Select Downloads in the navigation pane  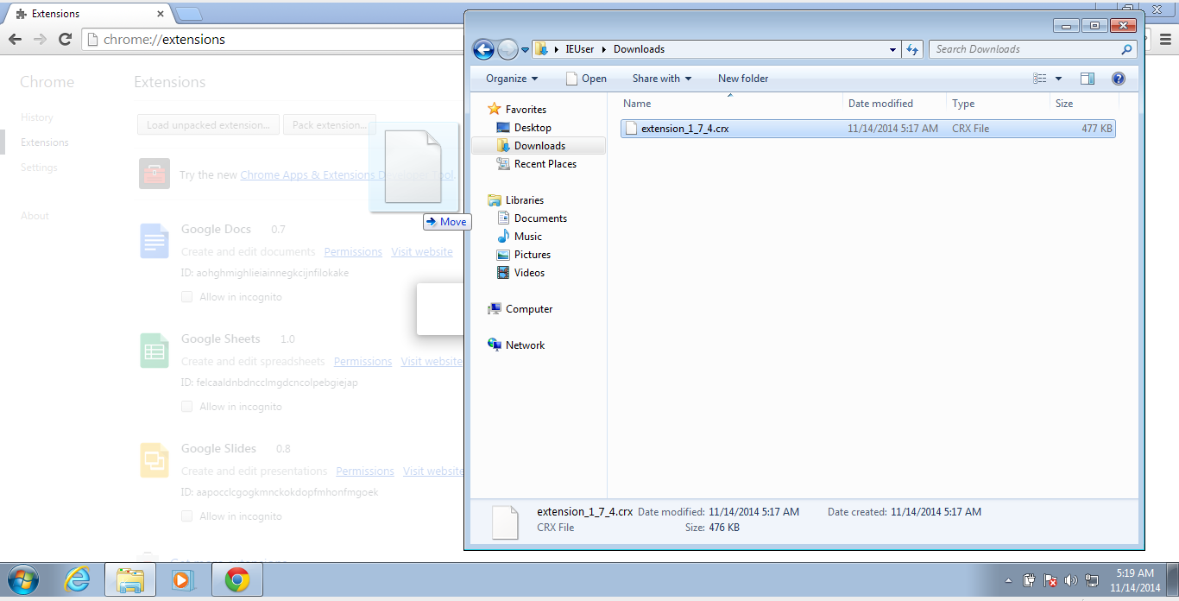[539, 146]
